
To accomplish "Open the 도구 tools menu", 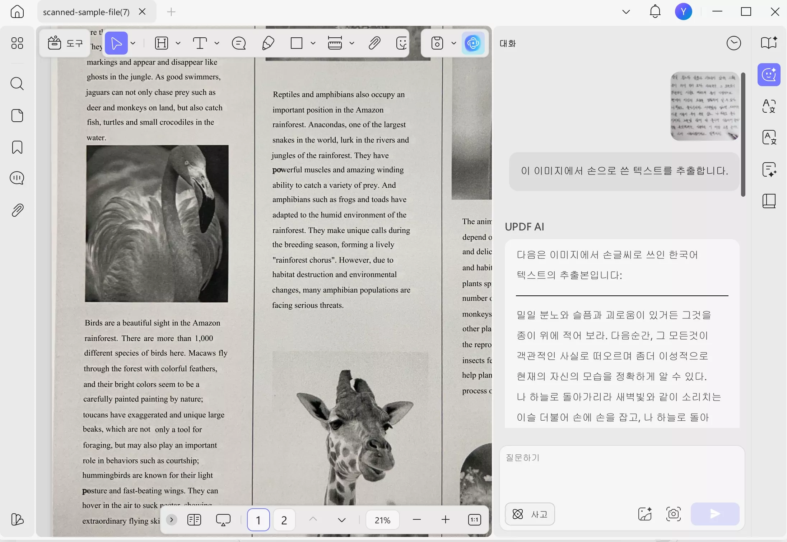I will coord(65,43).
